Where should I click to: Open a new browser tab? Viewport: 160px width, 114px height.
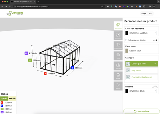[x=38, y=2]
